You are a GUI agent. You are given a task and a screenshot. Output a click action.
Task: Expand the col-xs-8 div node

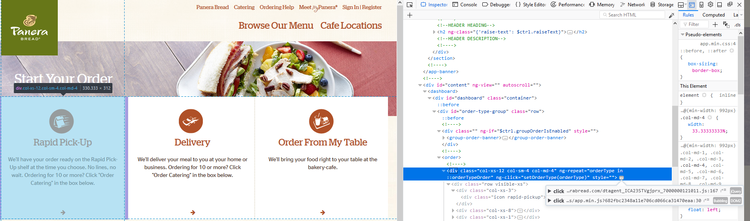pyautogui.click(x=453, y=210)
